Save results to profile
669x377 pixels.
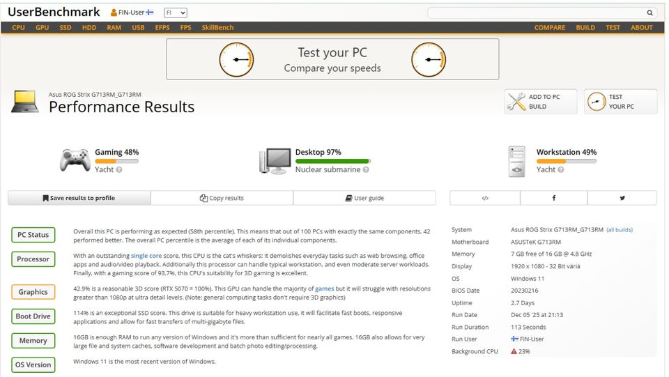point(79,198)
